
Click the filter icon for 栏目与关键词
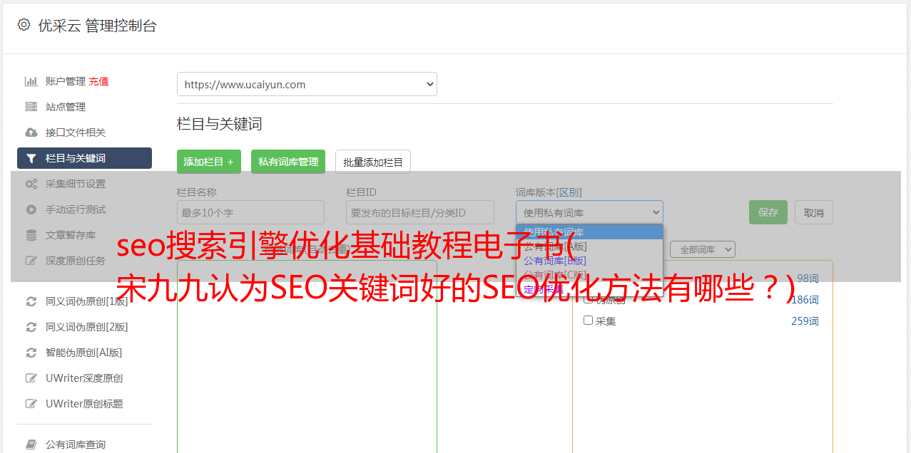31,158
